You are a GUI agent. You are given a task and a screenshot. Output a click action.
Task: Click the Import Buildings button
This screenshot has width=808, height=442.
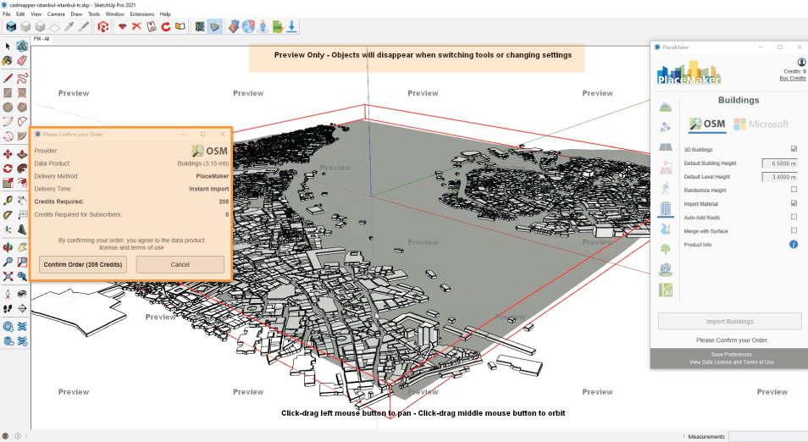click(x=730, y=322)
